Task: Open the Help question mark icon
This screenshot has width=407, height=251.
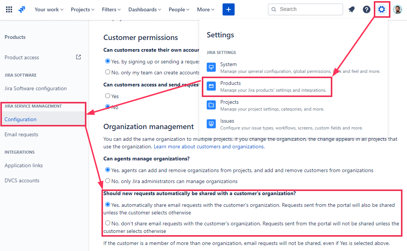Action: 367,9
